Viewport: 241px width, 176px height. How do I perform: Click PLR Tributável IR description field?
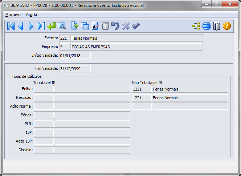(92, 124)
